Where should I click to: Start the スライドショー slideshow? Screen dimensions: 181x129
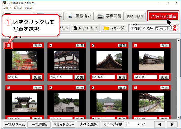click(64, 125)
